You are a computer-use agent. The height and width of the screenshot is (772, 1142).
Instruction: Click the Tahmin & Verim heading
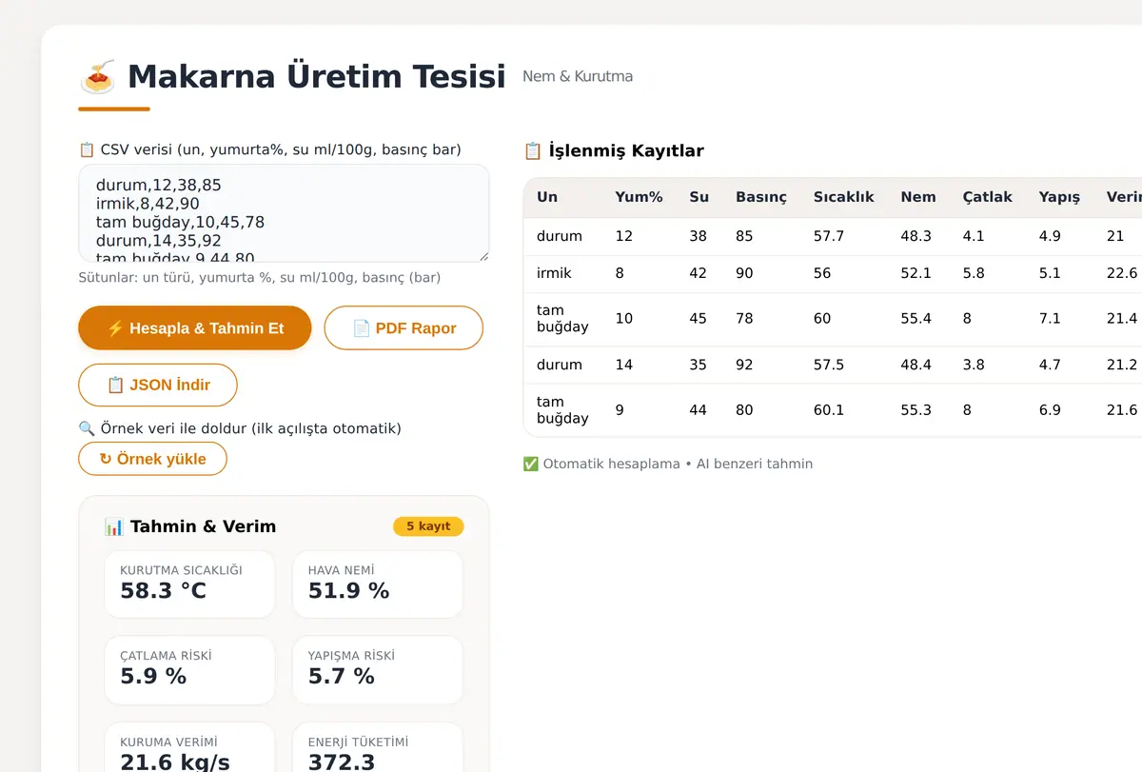(190, 526)
